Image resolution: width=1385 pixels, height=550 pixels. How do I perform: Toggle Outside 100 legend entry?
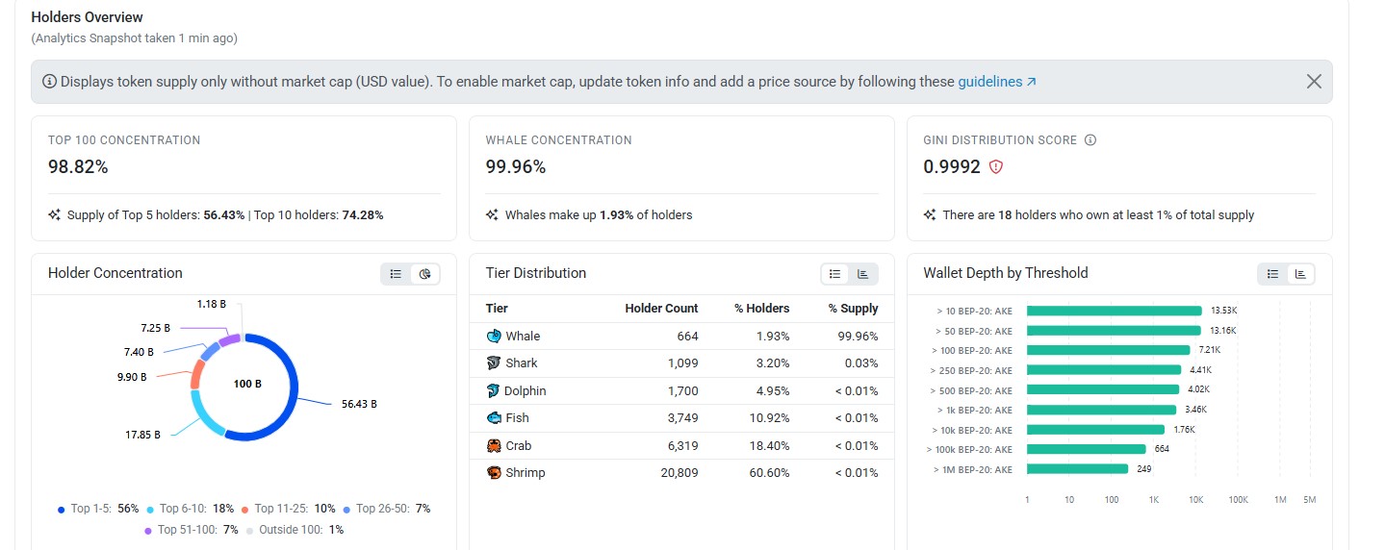click(x=295, y=530)
